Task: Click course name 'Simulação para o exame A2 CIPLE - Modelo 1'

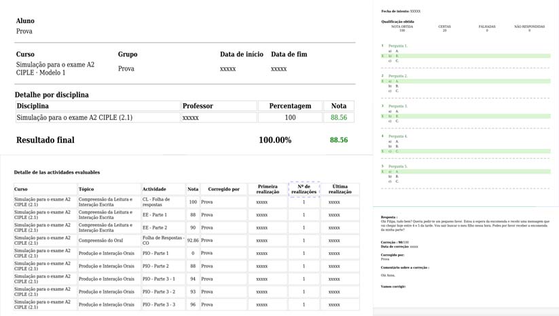Action: tap(55, 68)
